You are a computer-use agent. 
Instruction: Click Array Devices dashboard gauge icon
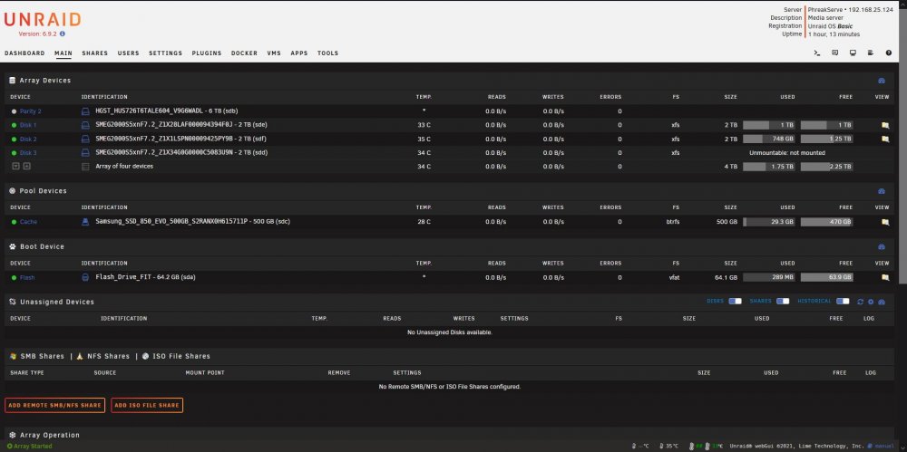coord(882,81)
